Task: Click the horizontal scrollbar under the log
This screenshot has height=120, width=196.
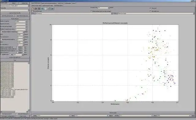Action: coord(14,111)
